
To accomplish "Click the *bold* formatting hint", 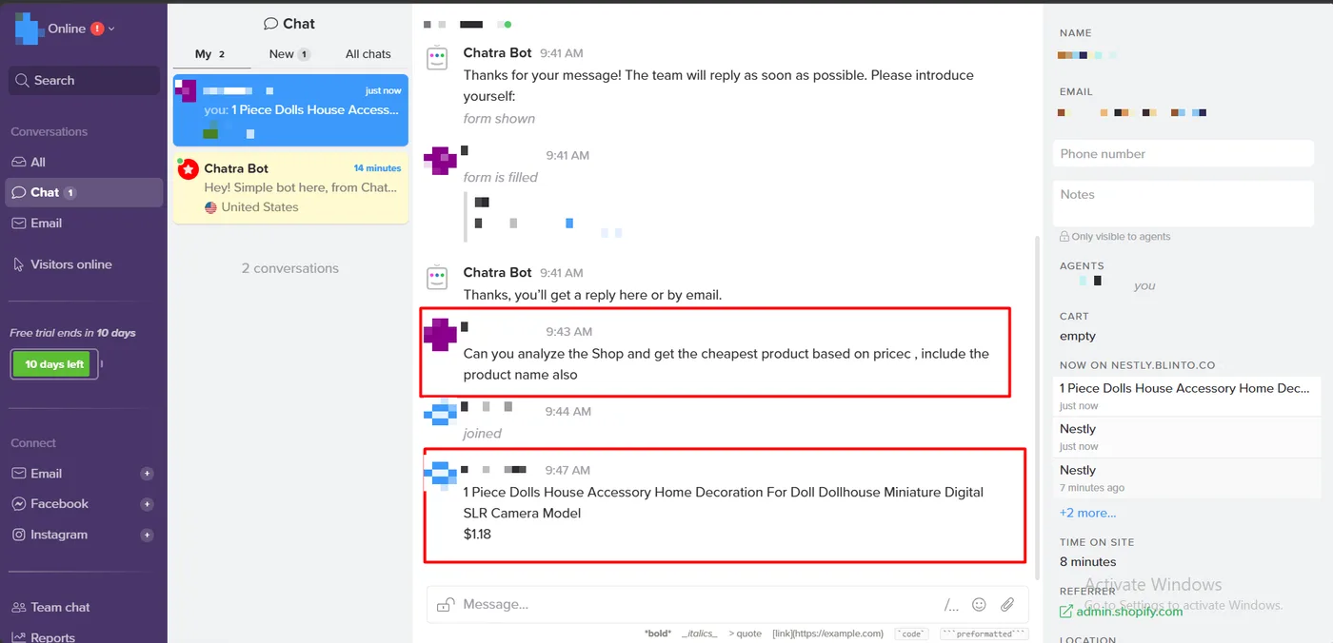I will point(657,633).
